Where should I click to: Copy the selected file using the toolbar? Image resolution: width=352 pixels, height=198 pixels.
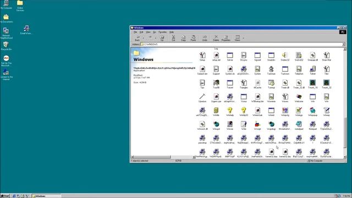click(183, 38)
